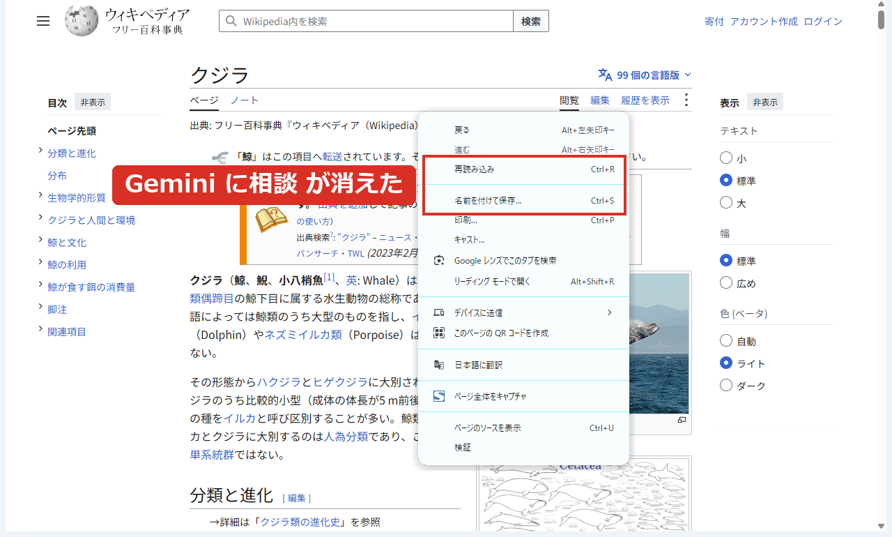Click the 検索 search button
Screen dimensions: 892x537
coord(531,22)
